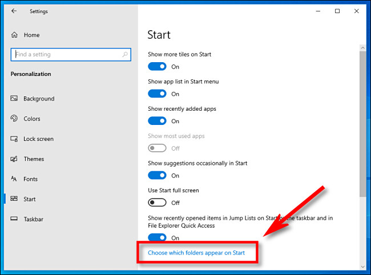Click the Fonts letter icon
Image resolution: width=371 pixels, height=275 pixels.
[x=14, y=179]
